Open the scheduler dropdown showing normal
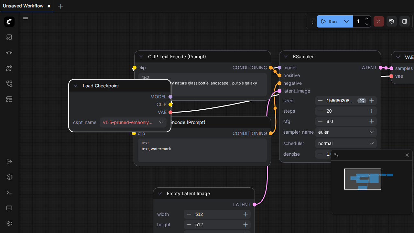Viewport: 414px width, 233px height. coord(345,143)
